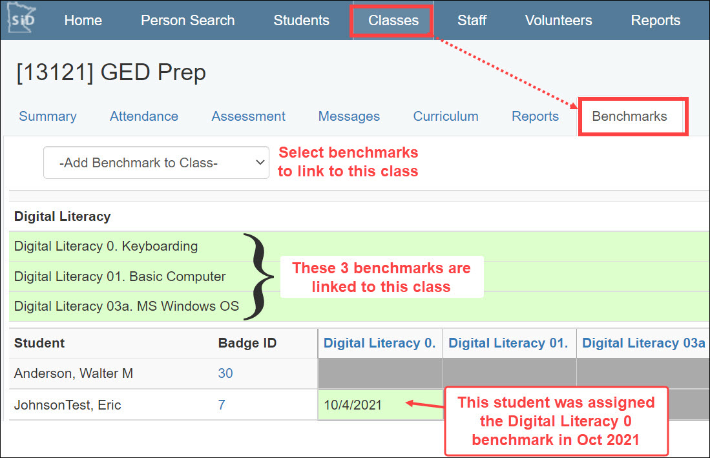Open the Volunteers navigation item
The image size is (710, 458).
pyautogui.click(x=558, y=20)
